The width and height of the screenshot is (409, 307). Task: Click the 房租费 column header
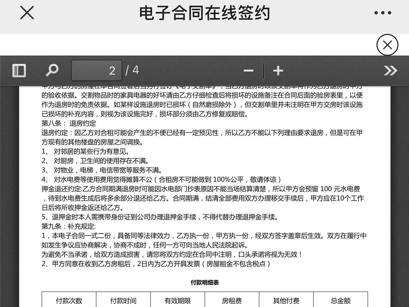(232, 301)
